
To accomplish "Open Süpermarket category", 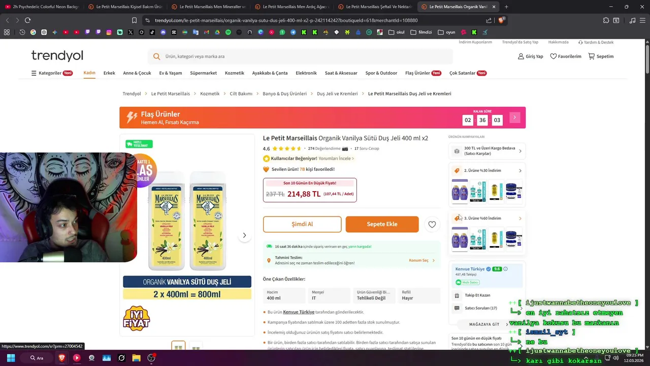I will coord(203,73).
